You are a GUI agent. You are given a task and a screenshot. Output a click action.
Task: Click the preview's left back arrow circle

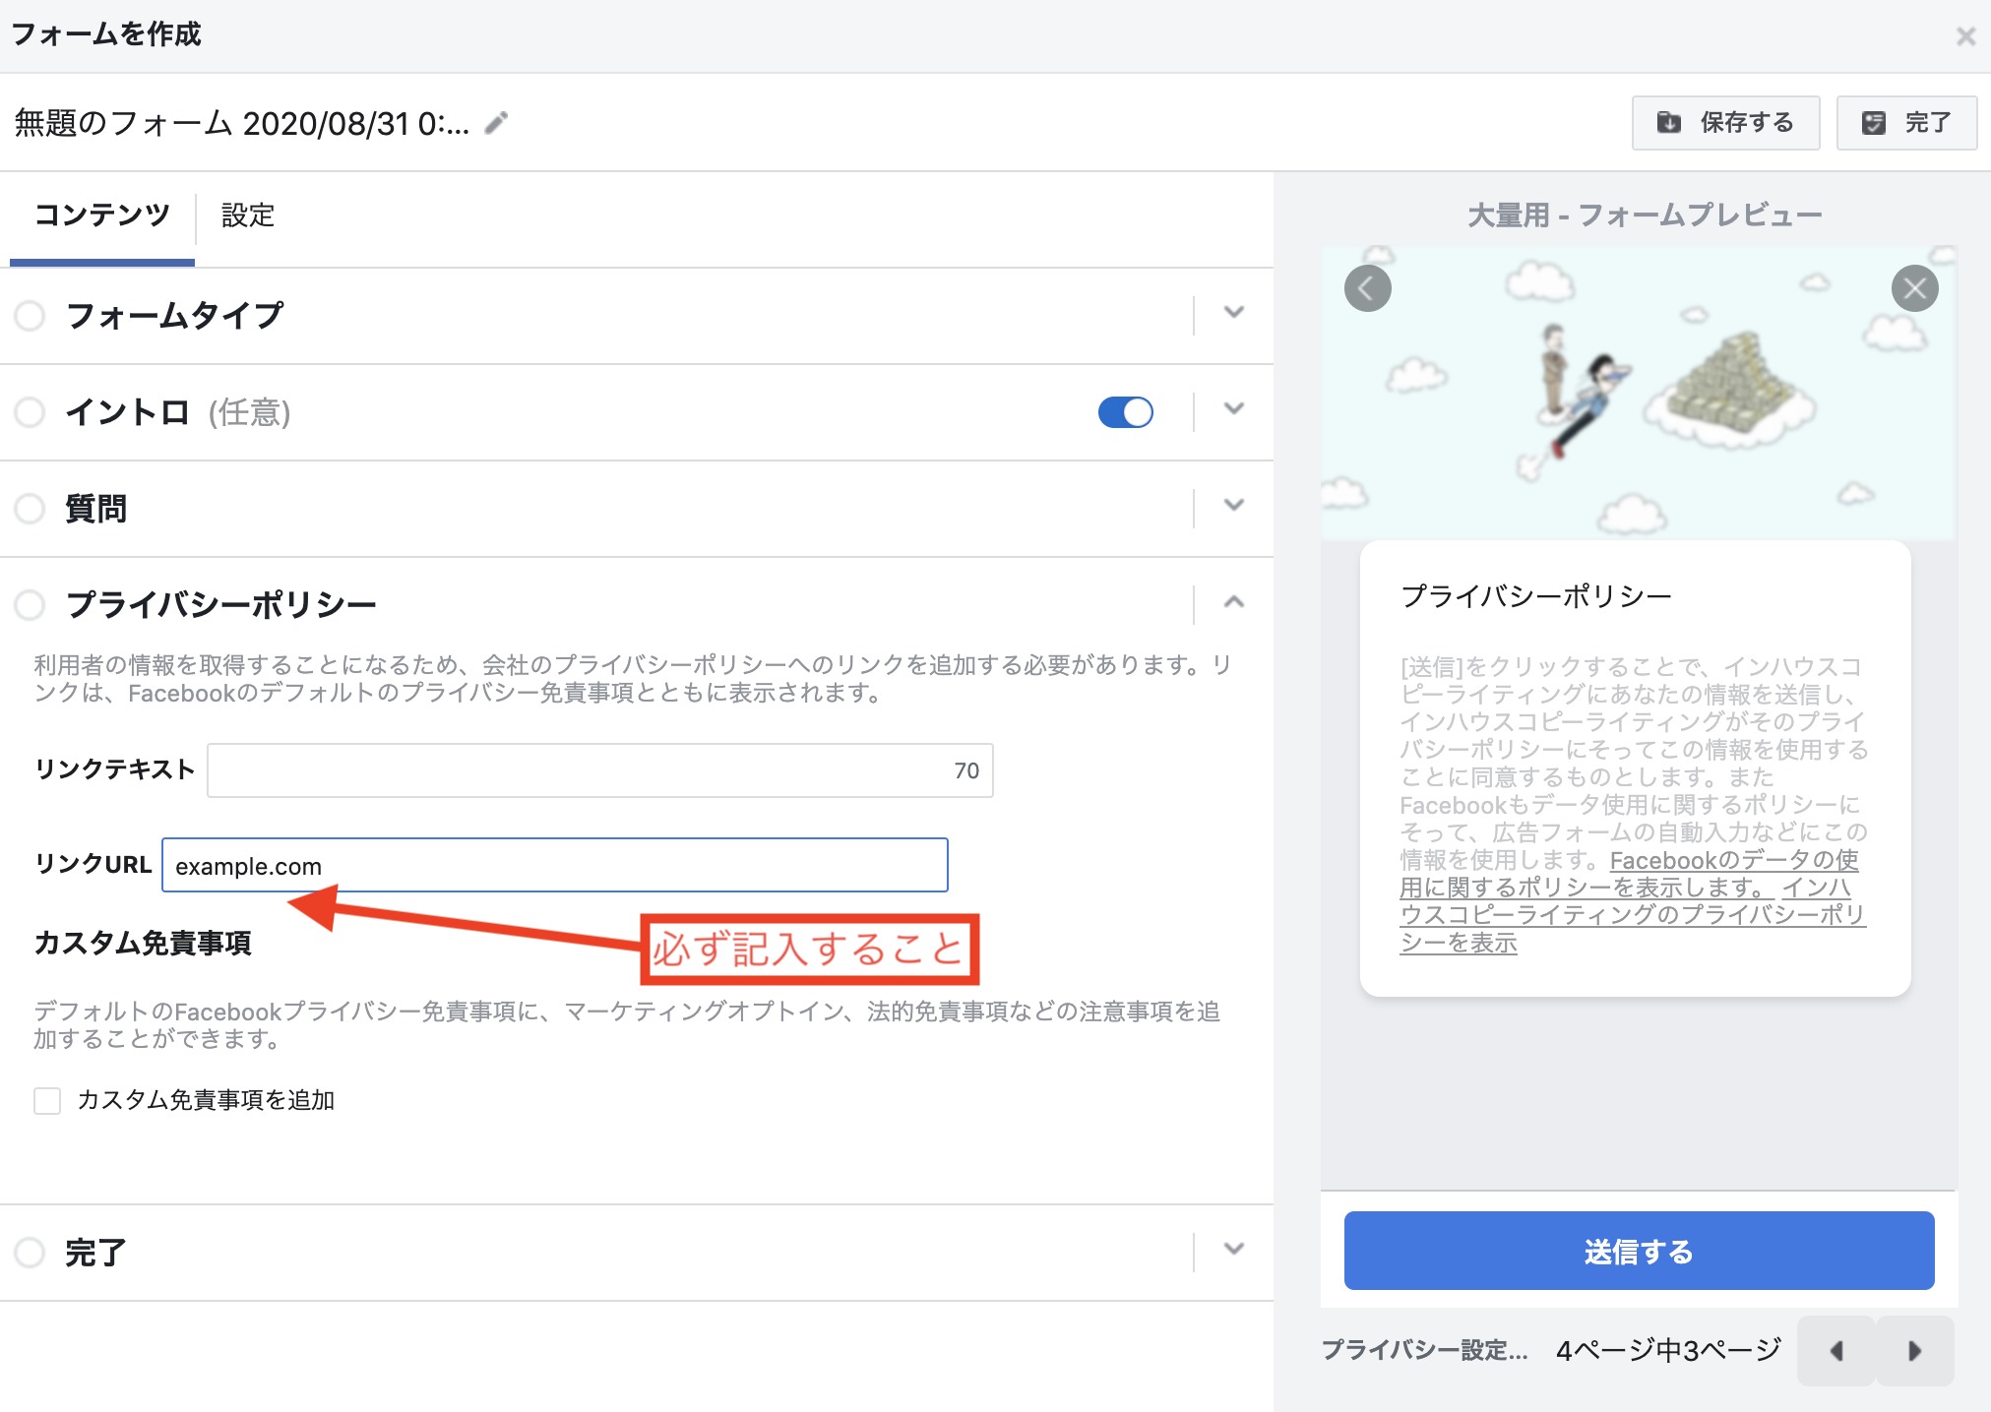point(1367,288)
